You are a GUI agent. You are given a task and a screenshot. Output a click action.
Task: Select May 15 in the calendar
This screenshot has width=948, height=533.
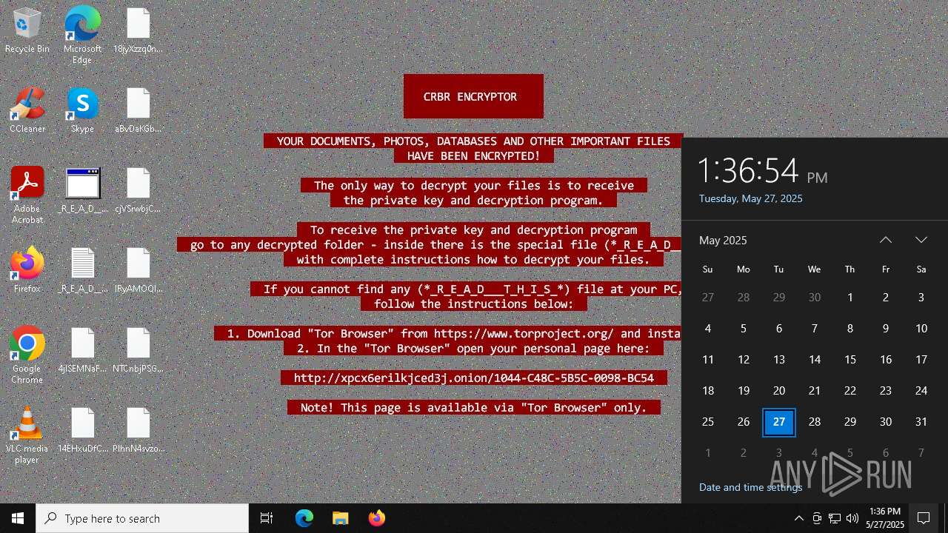coord(850,360)
